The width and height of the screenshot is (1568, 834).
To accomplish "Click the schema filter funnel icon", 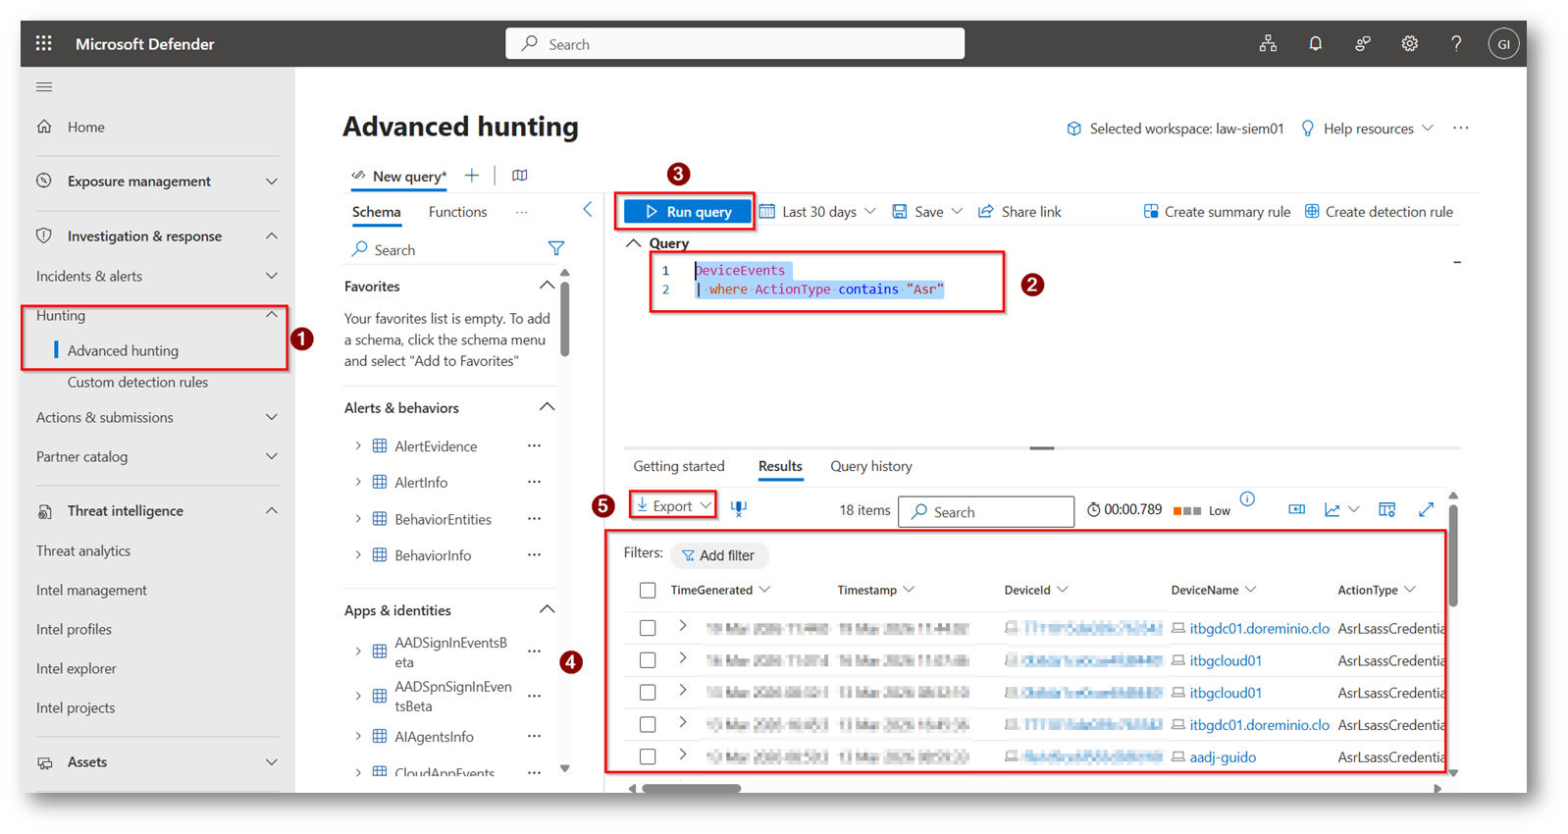I will (555, 249).
